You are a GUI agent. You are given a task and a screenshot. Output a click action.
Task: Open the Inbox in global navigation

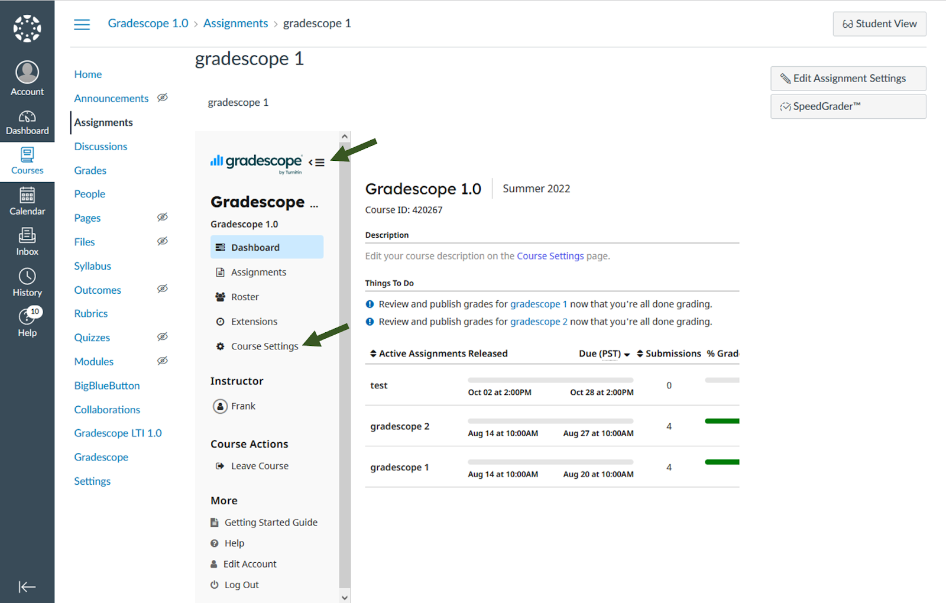coord(27,242)
